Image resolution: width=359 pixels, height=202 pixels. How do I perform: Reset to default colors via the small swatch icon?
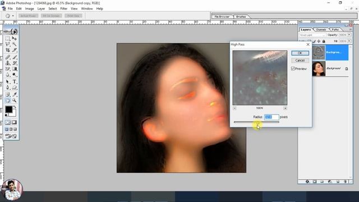[6, 115]
